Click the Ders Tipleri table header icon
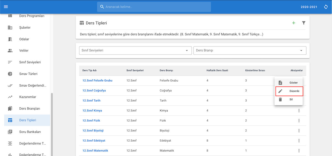The height and width of the screenshot is (156, 332). [x=82, y=23]
